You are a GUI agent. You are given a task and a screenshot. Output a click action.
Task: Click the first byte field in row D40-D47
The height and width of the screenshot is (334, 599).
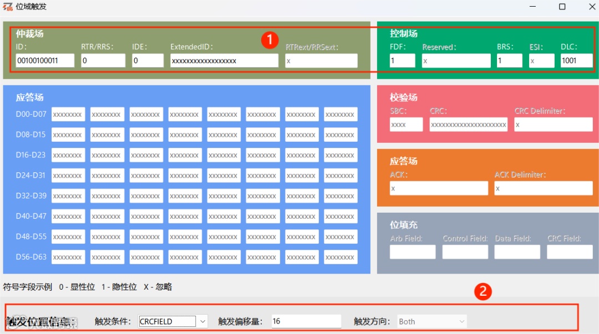pyautogui.click(x=68, y=217)
